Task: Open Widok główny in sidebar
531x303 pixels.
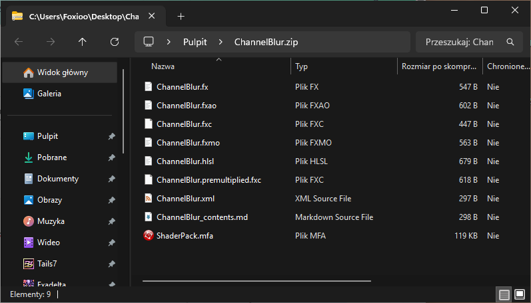Action: point(62,72)
